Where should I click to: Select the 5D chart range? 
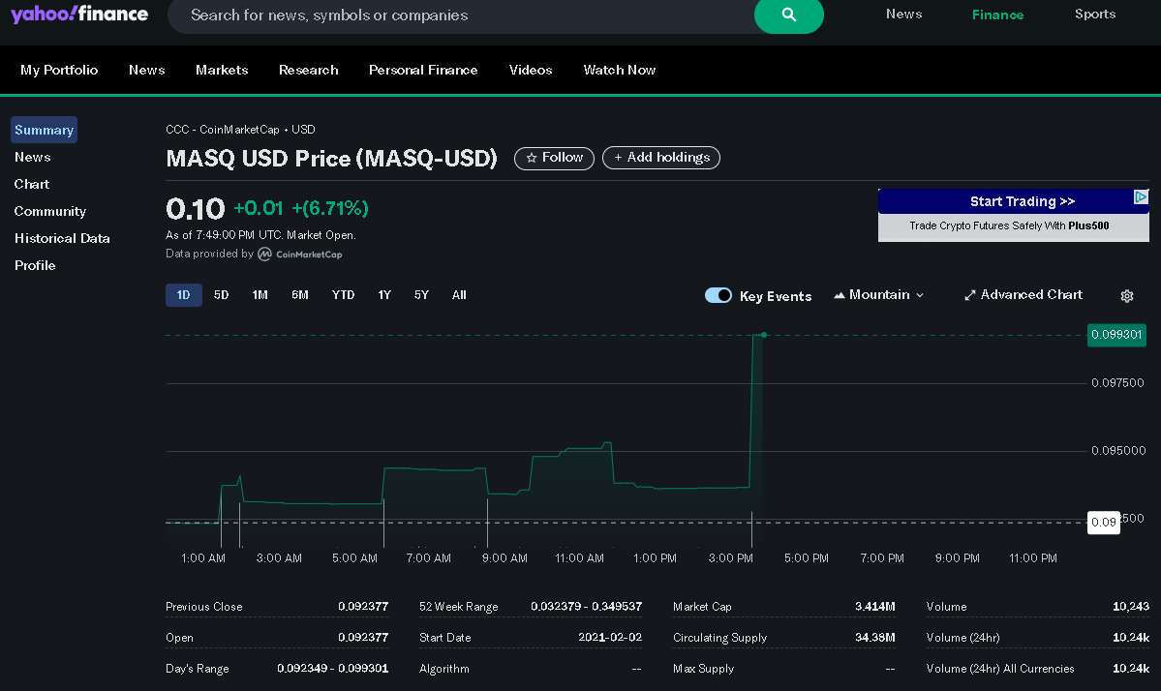click(222, 295)
